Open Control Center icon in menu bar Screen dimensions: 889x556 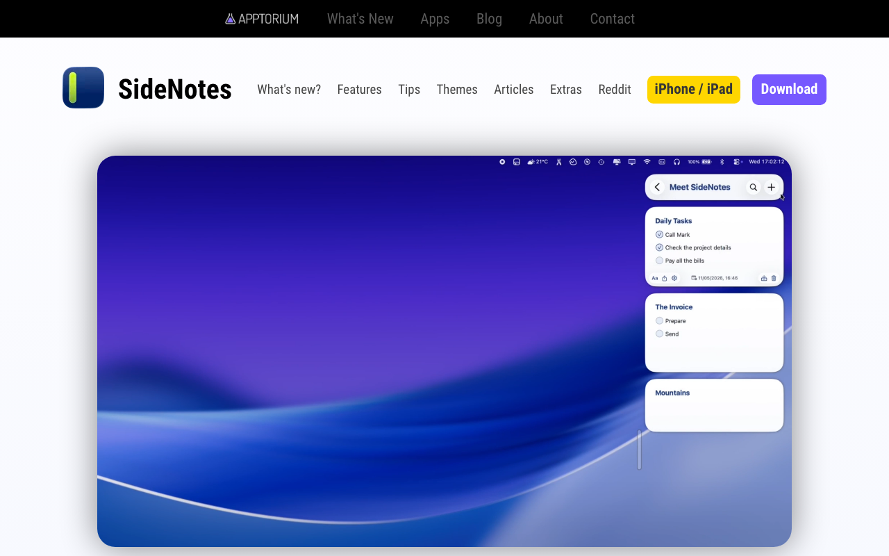(738, 162)
